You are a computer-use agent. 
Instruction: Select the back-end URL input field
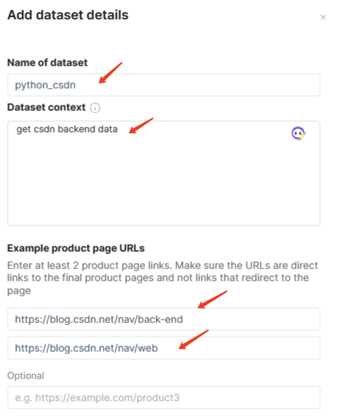coord(164,319)
